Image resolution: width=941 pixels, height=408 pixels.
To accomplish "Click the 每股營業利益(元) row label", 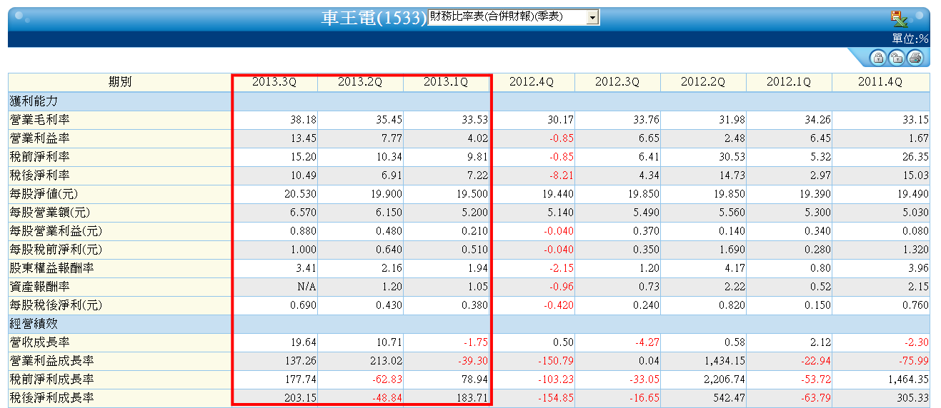I will (56, 230).
